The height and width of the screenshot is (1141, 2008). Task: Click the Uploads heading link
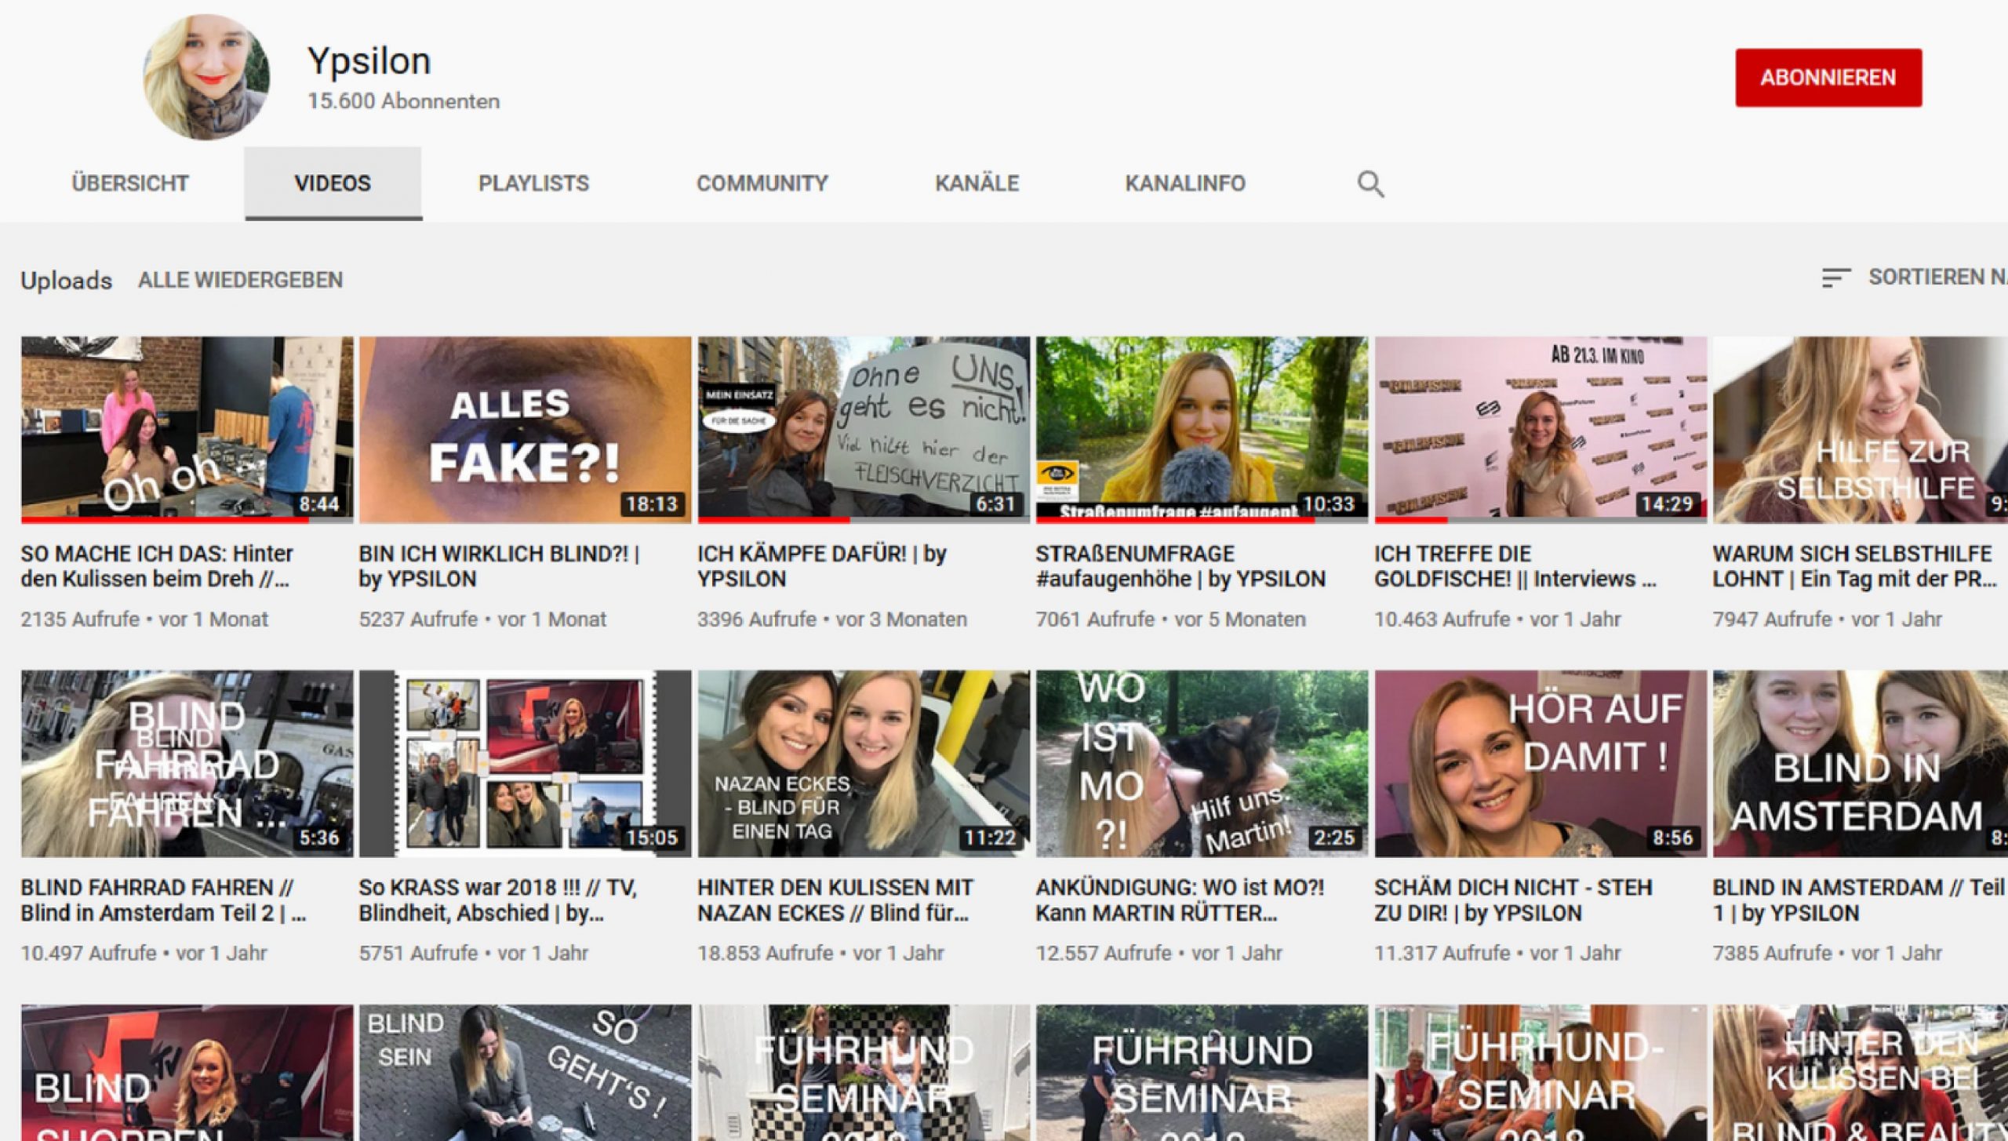[67, 280]
